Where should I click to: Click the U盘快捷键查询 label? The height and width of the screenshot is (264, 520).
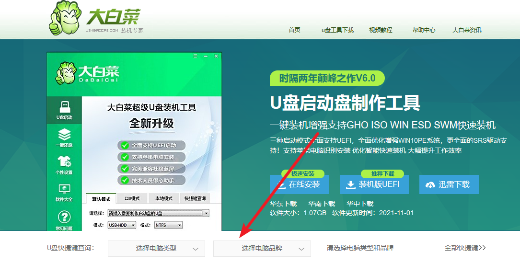[x=70, y=248]
